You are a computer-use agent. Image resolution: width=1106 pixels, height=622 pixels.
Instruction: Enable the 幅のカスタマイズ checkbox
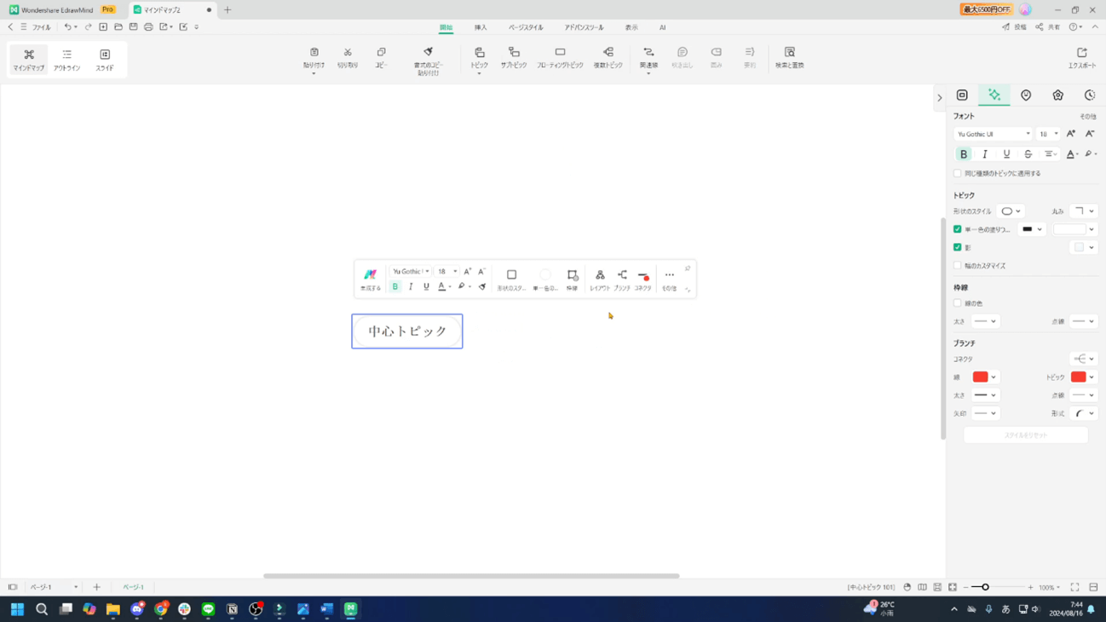[958, 266]
